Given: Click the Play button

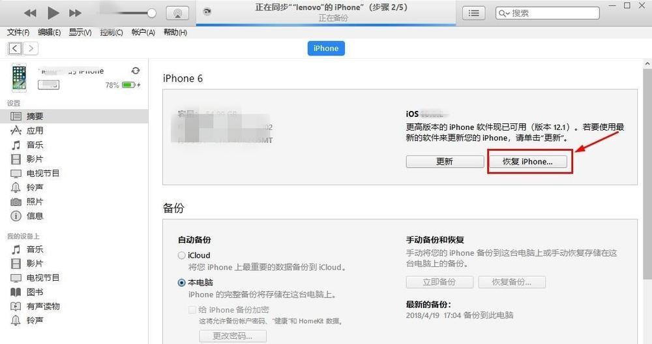Looking at the screenshot, I should point(53,13).
